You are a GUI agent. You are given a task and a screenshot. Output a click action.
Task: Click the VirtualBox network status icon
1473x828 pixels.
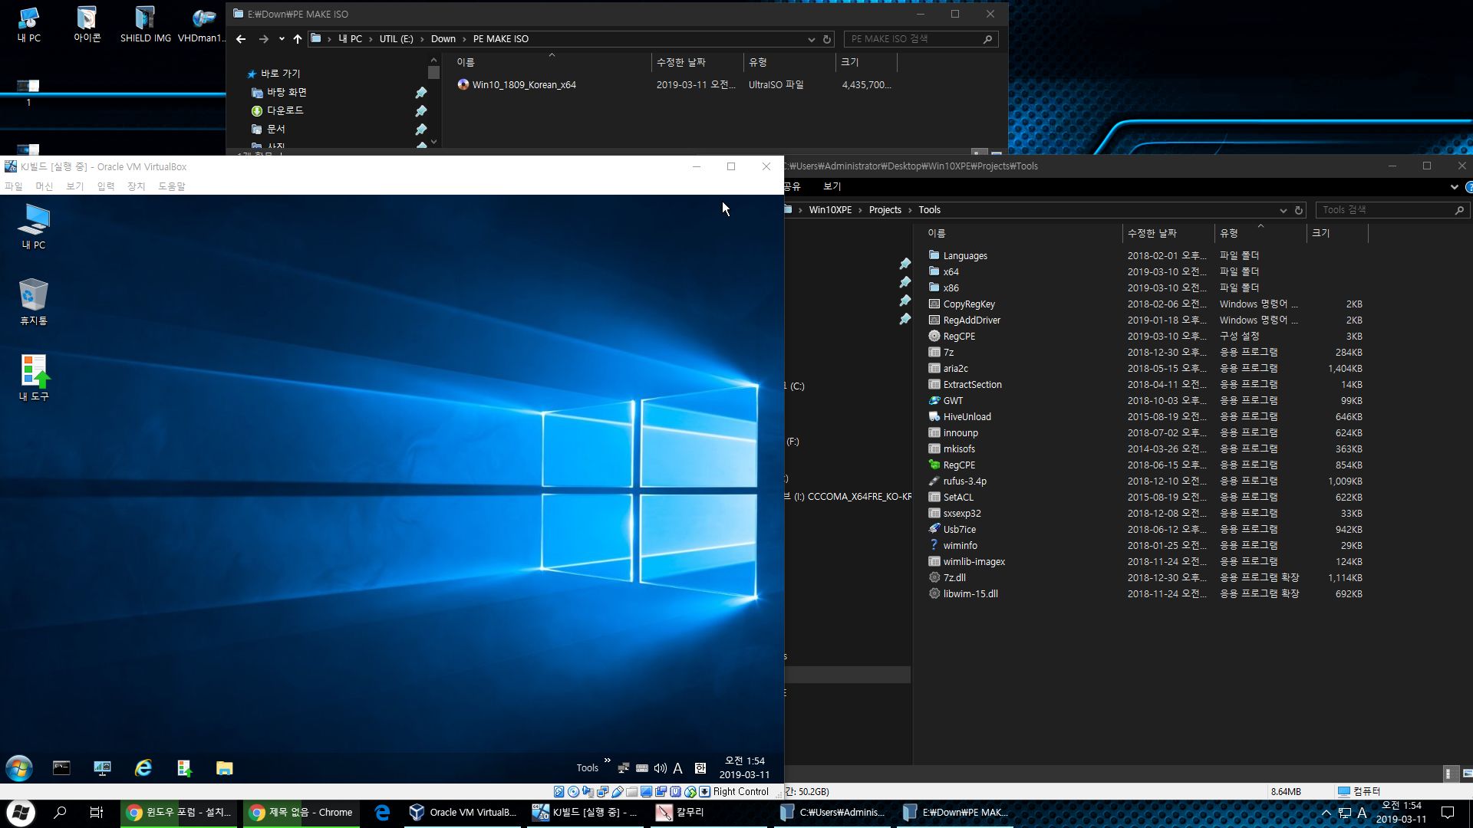(602, 791)
